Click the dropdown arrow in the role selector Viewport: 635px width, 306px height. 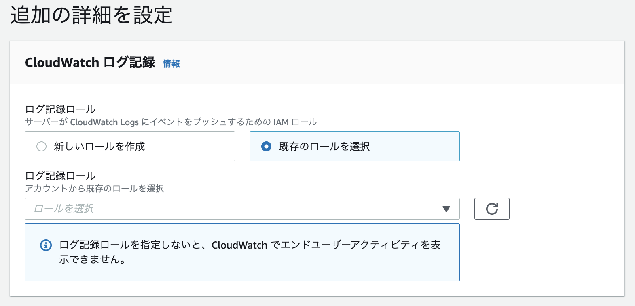[x=446, y=209]
